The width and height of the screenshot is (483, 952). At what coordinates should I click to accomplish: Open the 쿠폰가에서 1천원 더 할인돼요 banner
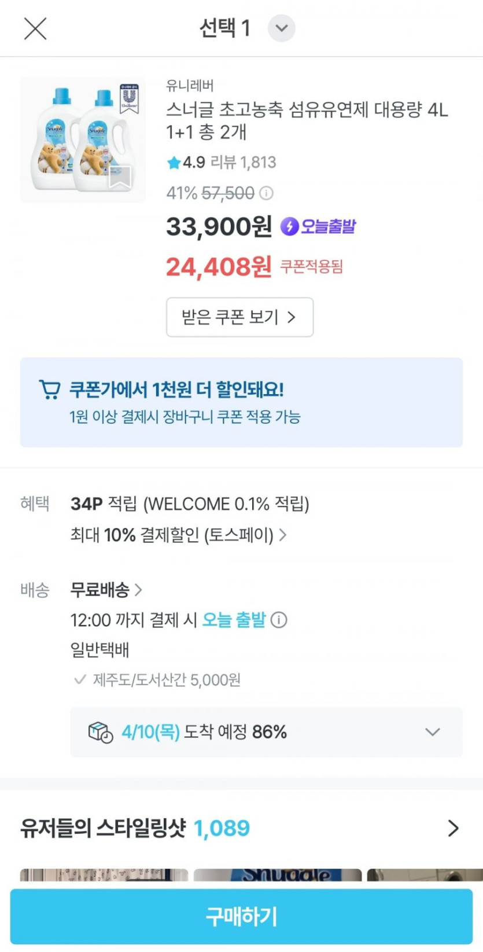pos(241,402)
